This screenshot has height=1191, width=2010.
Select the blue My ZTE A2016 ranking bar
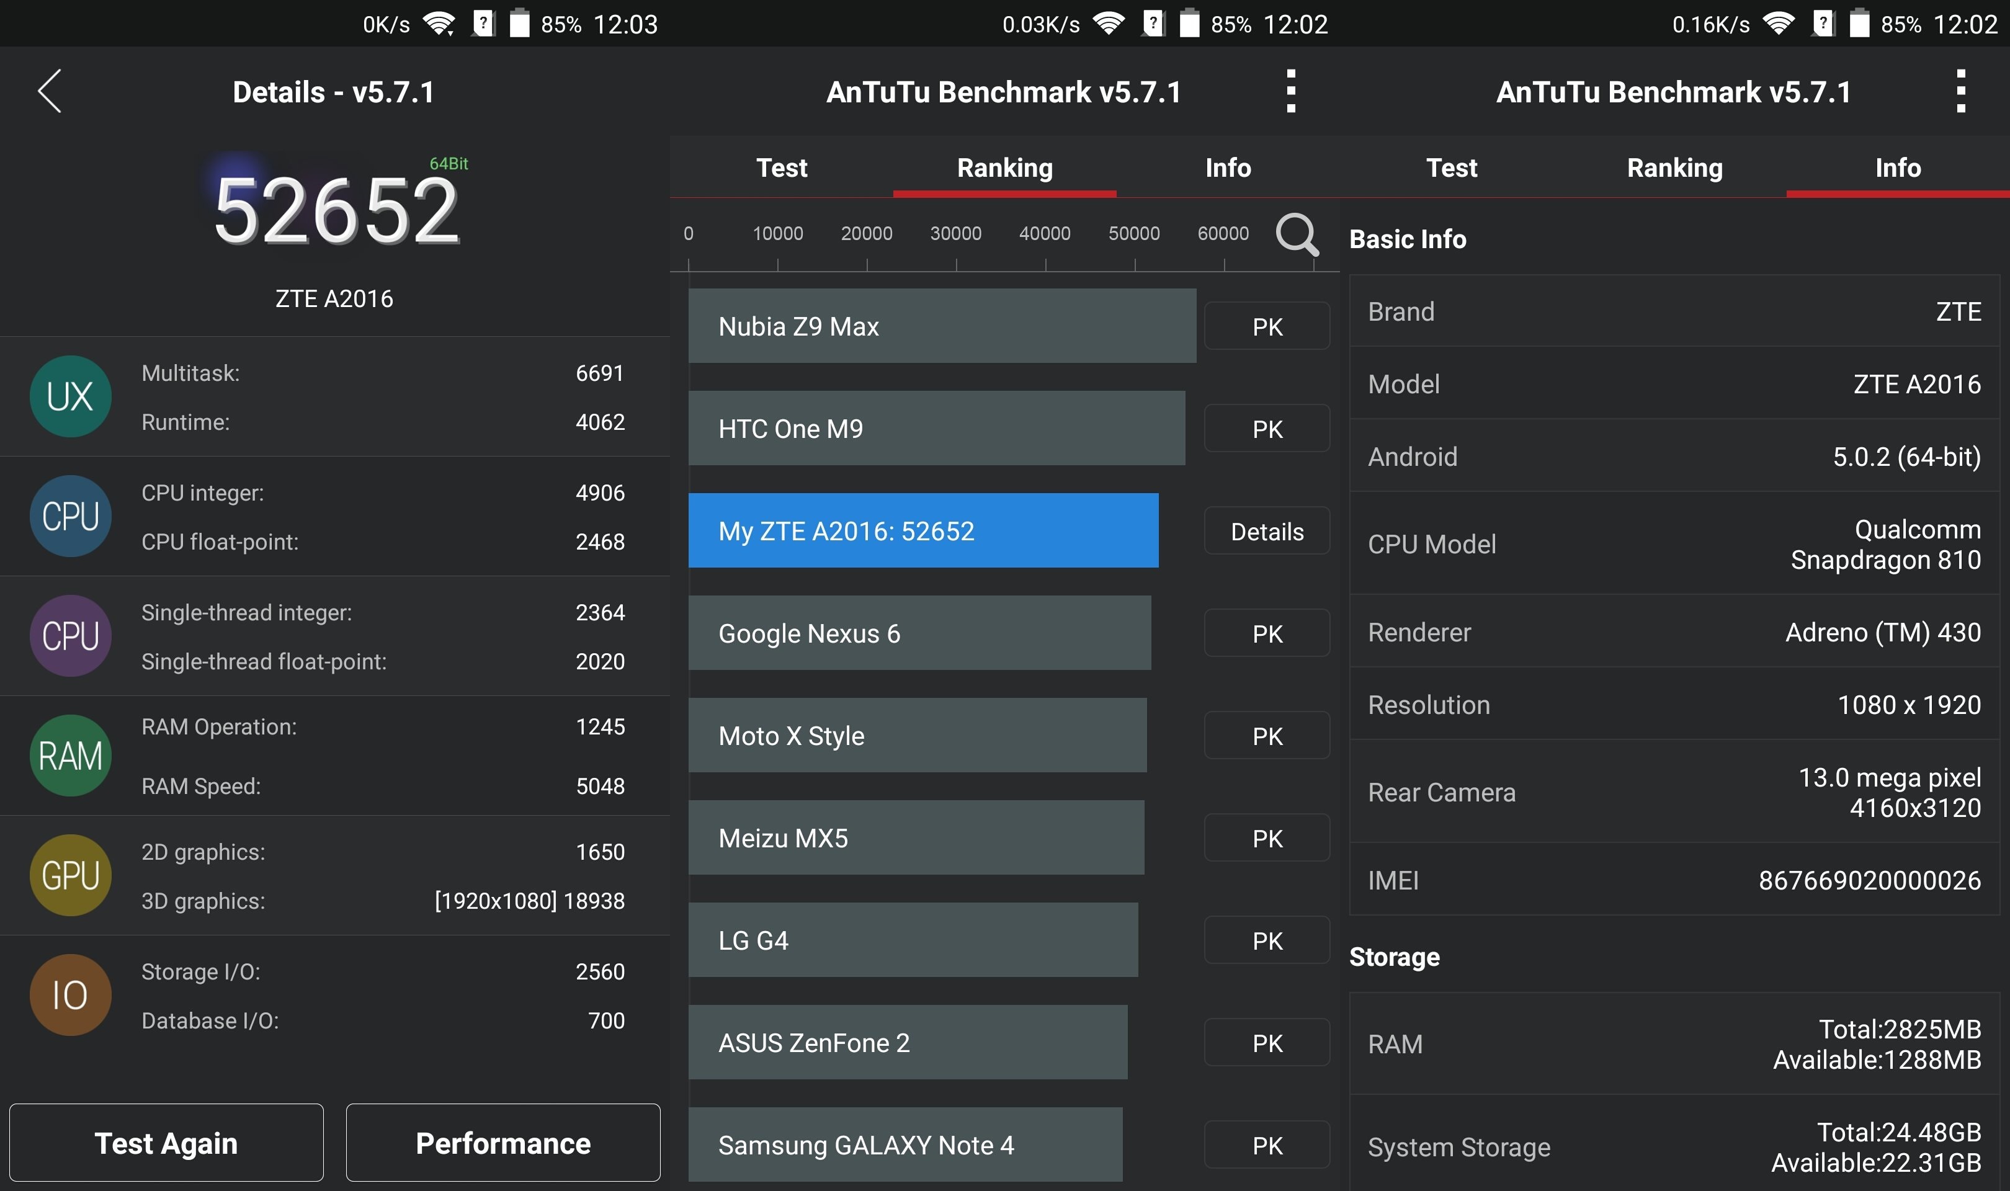tap(924, 530)
